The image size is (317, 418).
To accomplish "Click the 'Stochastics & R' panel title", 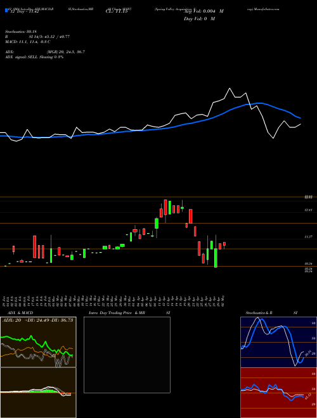I will (x=259, y=313).
